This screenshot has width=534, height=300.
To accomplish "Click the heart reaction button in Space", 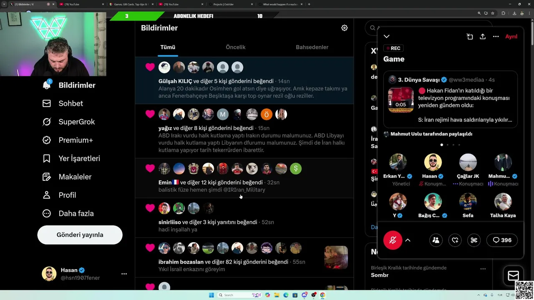I will [x=455, y=240].
